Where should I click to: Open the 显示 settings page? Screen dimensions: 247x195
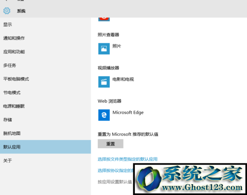tap(45, 25)
